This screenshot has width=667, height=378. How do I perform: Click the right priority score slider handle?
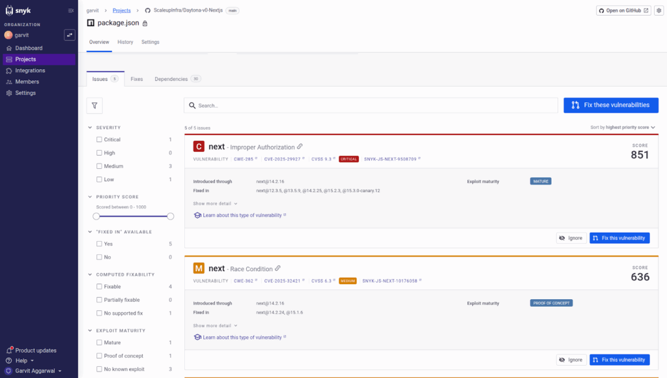[171, 216]
